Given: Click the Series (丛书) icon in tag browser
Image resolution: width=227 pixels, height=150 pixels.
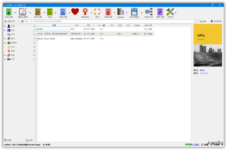Looking at the screenshot, I should (9, 34).
